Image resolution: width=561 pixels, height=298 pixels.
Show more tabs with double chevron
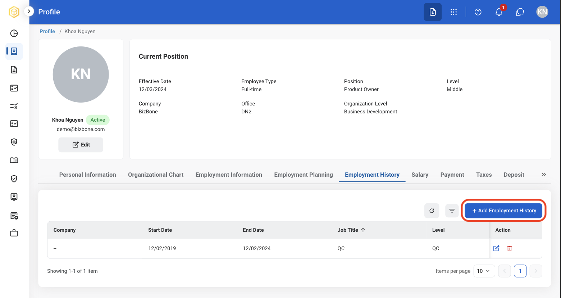point(544,175)
